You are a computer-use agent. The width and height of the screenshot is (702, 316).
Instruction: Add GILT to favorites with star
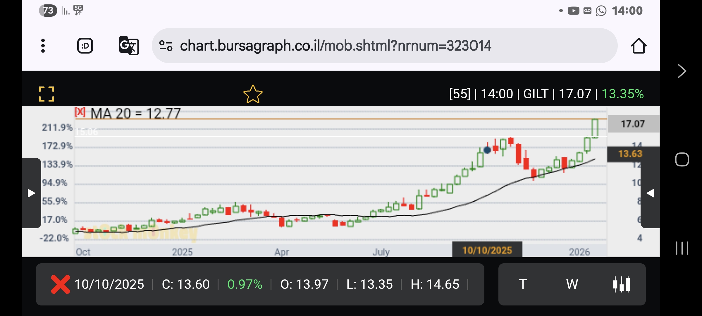pyautogui.click(x=253, y=94)
